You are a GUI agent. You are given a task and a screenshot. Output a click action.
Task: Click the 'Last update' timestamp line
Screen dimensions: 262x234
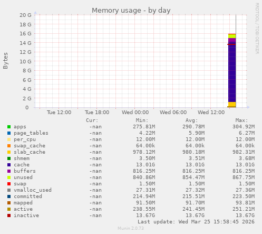(196, 222)
